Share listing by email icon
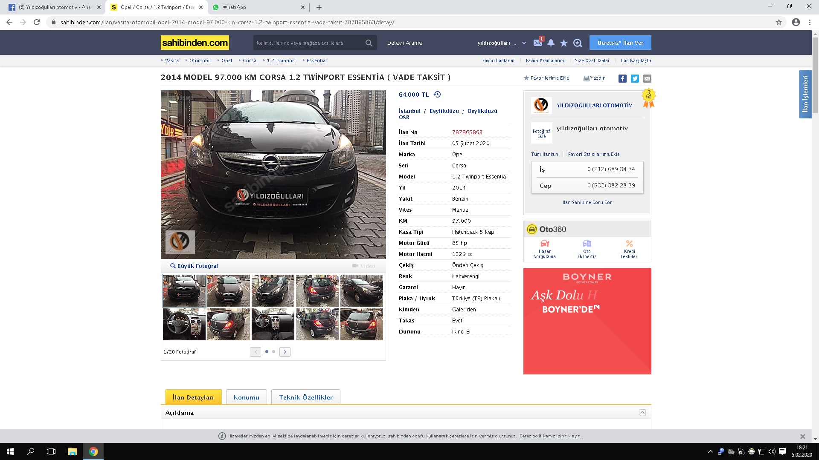Image resolution: width=819 pixels, height=460 pixels. coord(647,78)
